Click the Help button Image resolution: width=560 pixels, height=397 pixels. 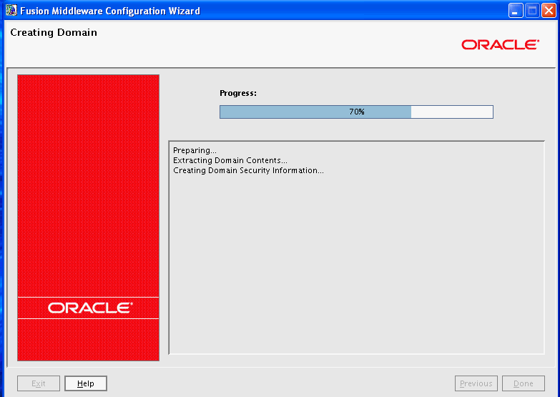tap(86, 383)
